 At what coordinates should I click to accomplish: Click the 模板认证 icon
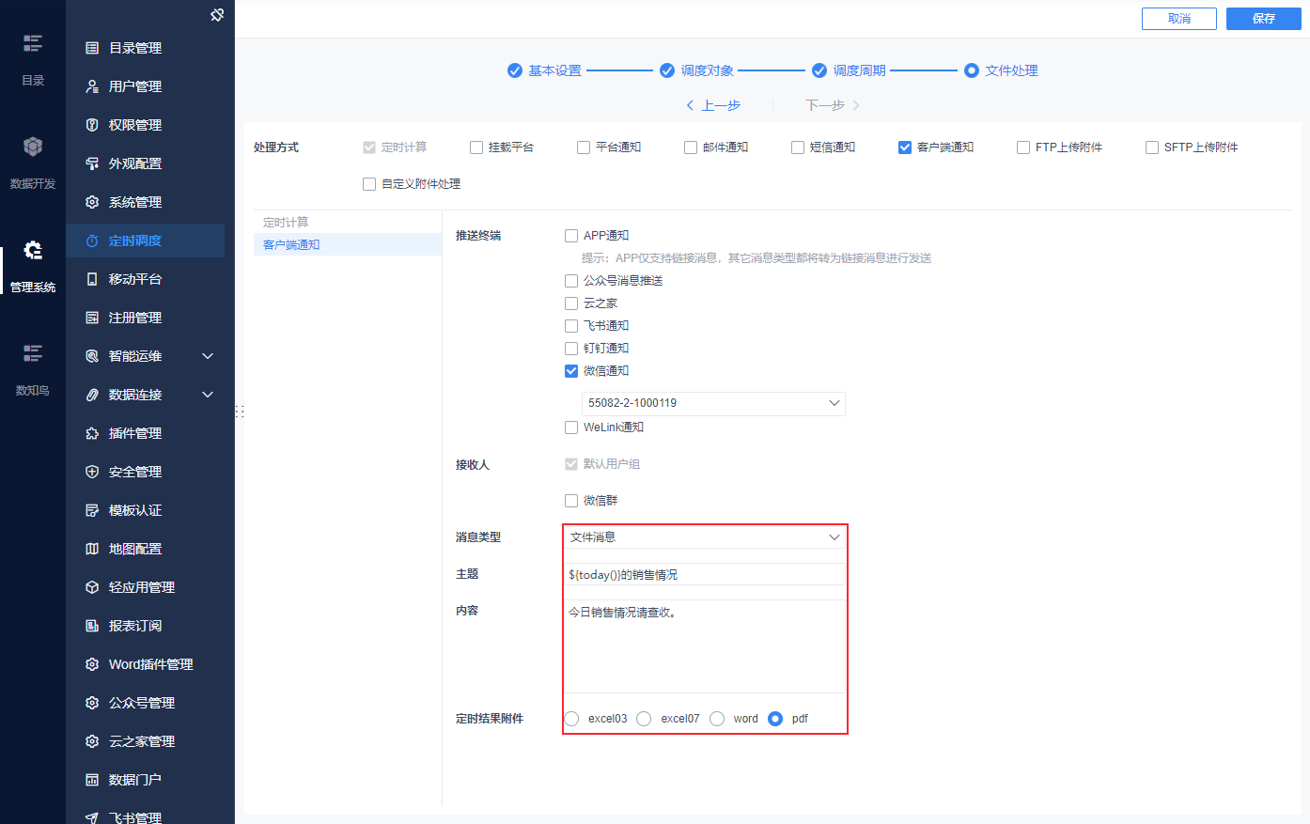tap(92, 510)
